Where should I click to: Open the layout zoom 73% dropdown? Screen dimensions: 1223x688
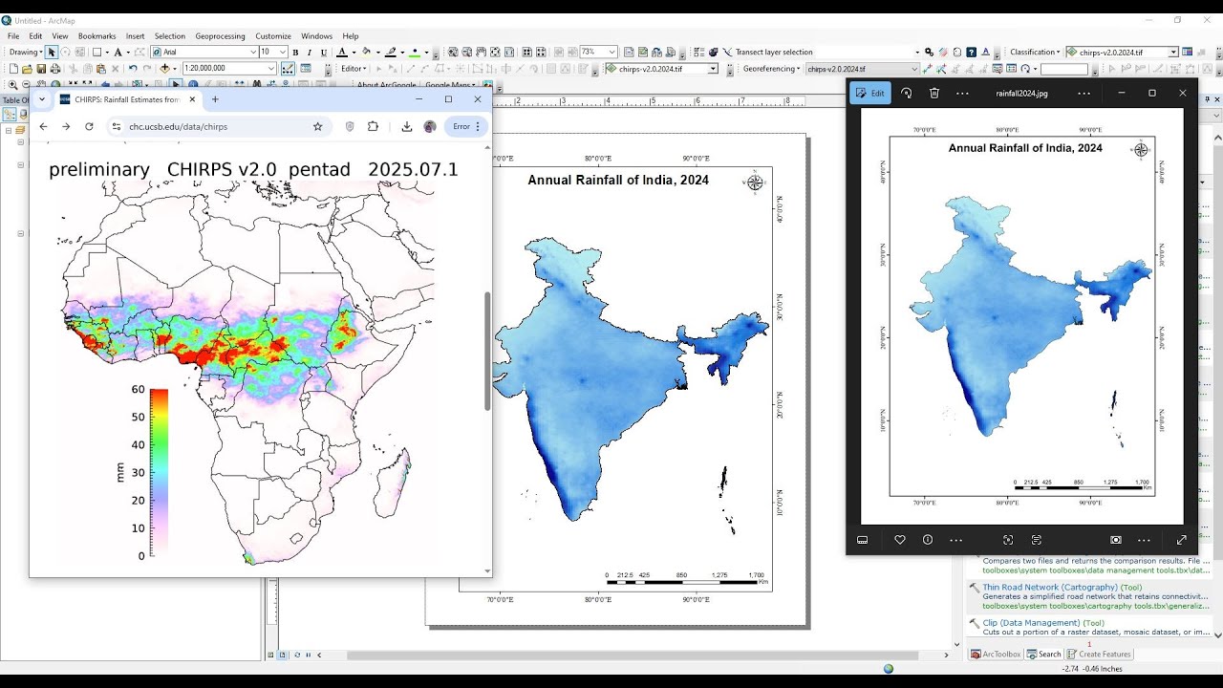(611, 52)
